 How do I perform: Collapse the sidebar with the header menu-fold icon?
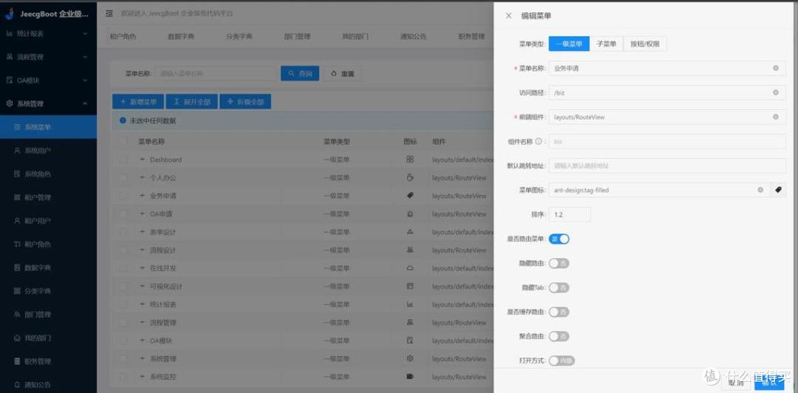click(109, 14)
